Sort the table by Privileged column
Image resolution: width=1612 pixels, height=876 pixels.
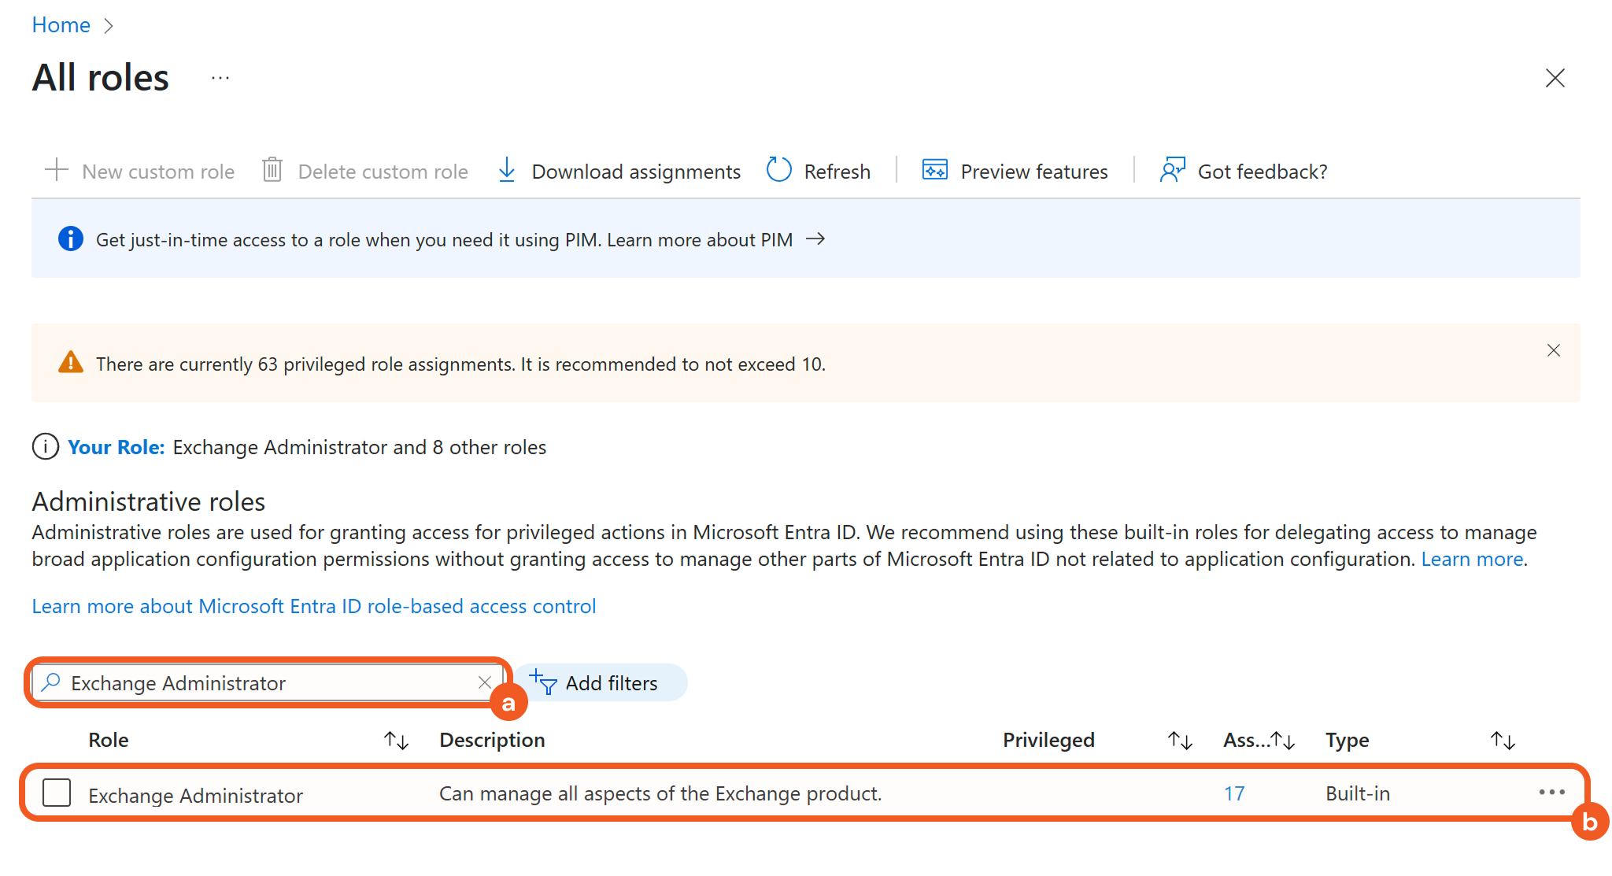1180,740
